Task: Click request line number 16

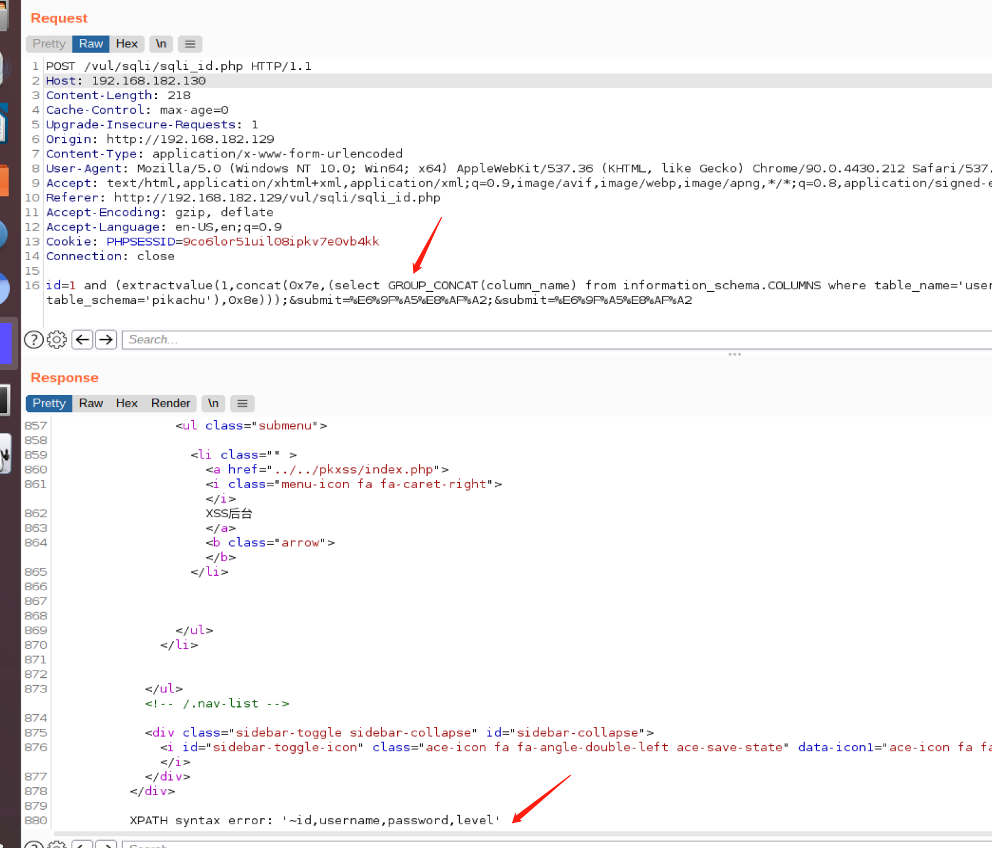Action: click(x=32, y=285)
